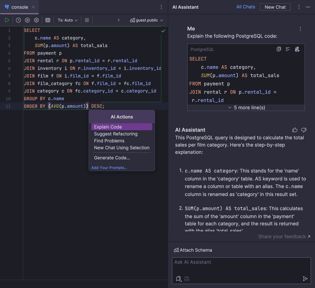Open the guest.public schema dropdown
This screenshot has width=315, height=288.
147,20
